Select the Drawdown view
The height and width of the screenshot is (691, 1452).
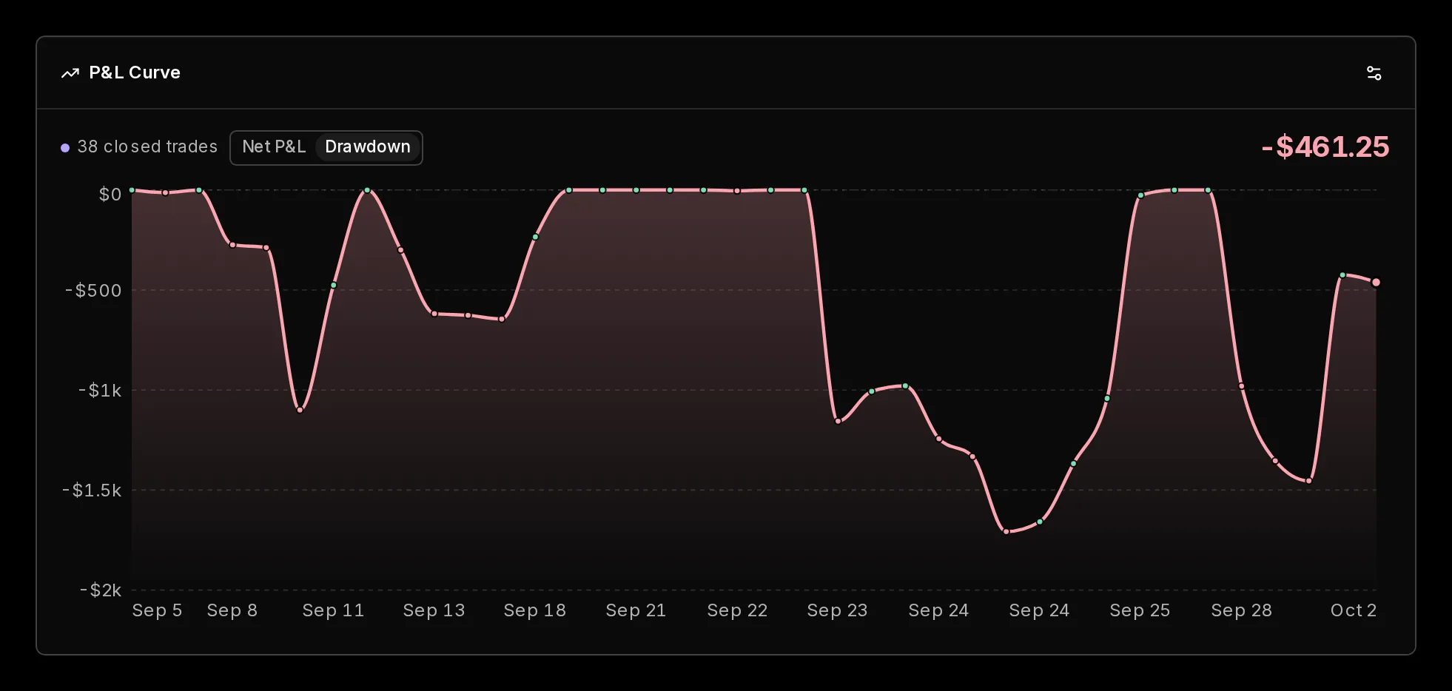[368, 147]
